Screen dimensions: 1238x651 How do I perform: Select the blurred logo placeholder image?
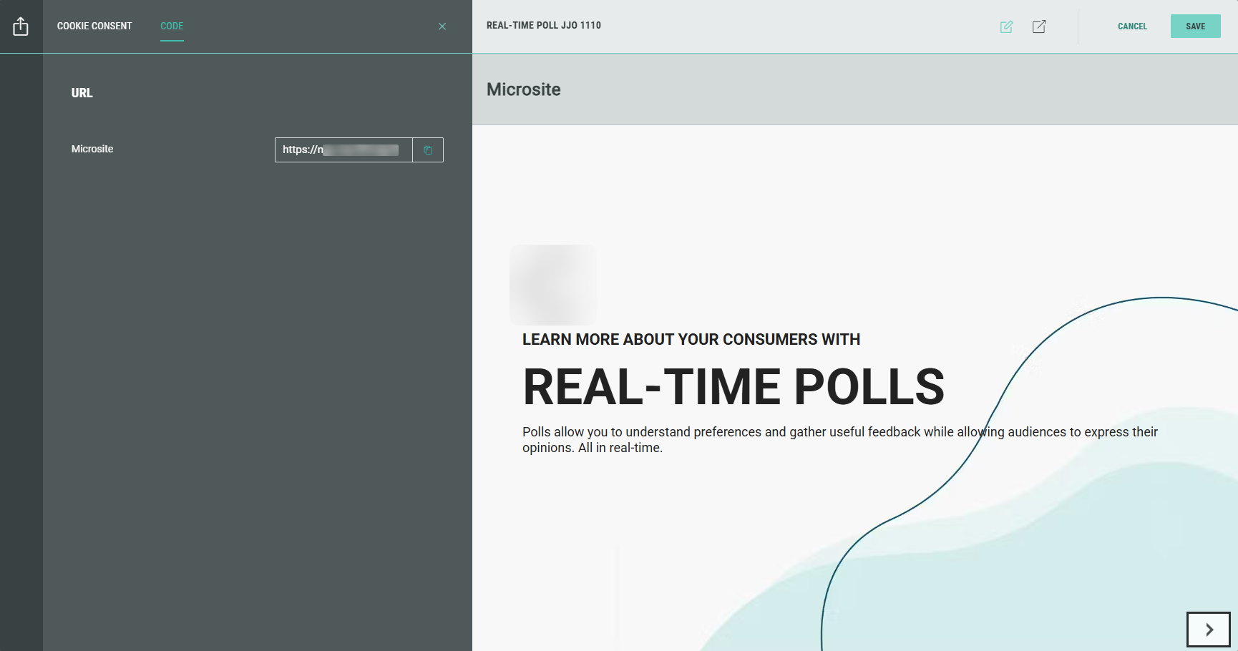[x=552, y=285]
